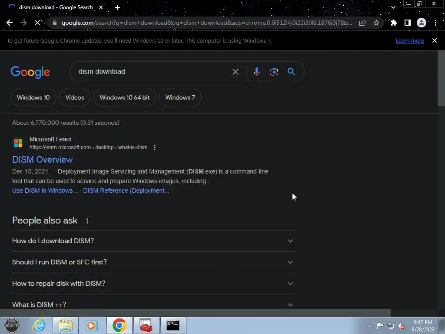
Task: Open the Microsoft Learn favicon
Action: point(18,143)
